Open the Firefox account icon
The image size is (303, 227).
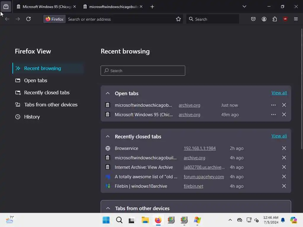click(264, 19)
